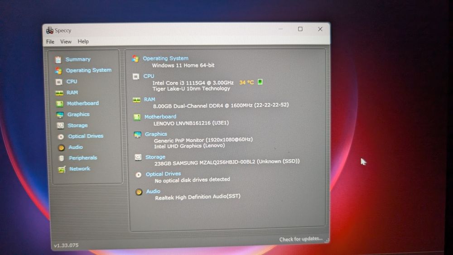Image resolution: width=453 pixels, height=255 pixels.
Task: Open the View menu
Action: (x=66, y=42)
